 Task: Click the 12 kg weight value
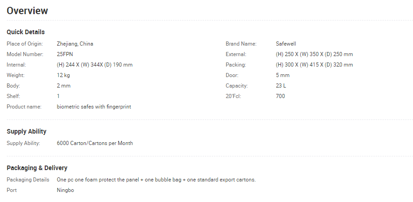click(x=63, y=75)
